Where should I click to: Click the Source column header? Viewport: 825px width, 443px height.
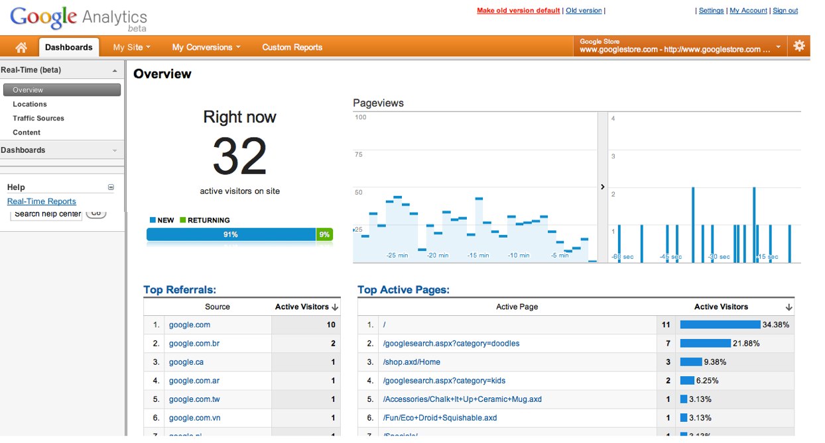(218, 307)
